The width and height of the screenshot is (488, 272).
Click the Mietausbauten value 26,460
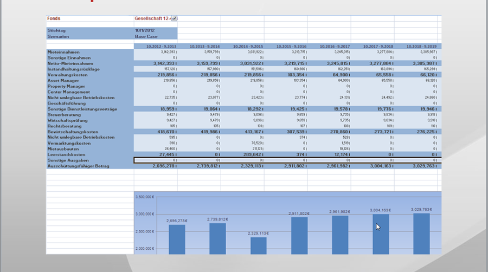pyautogui.click(x=171, y=149)
